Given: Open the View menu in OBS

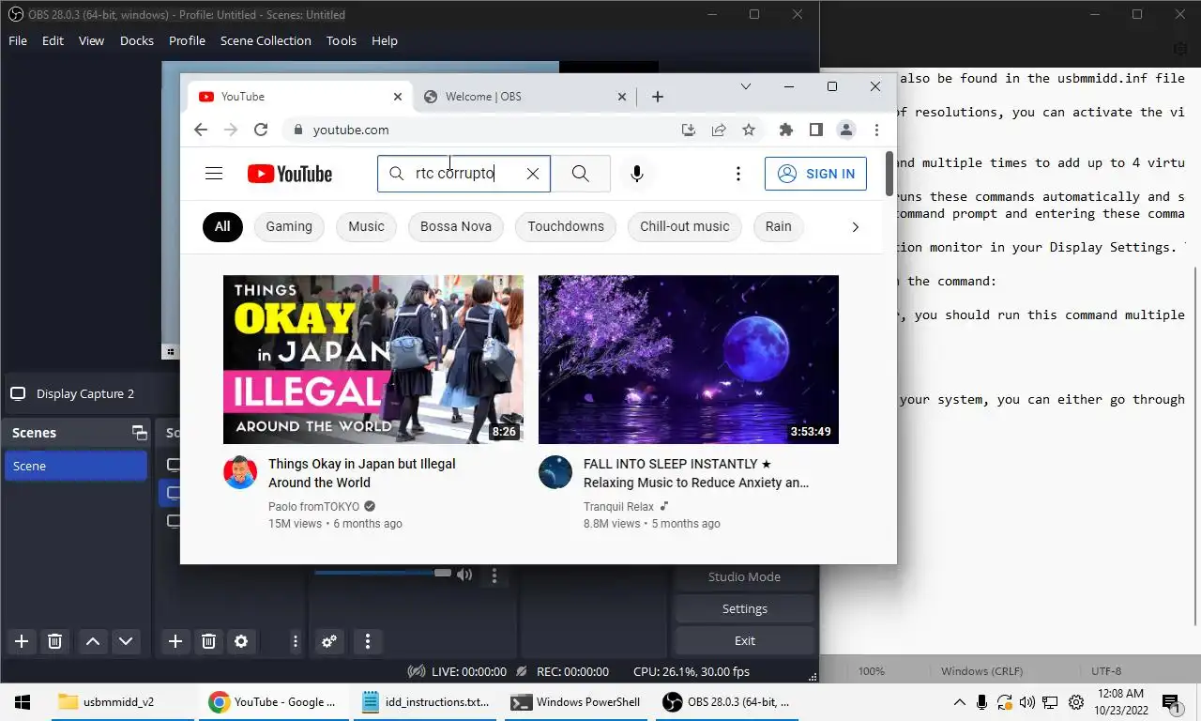Looking at the screenshot, I should pyautogui.click(x=91, y=40).
